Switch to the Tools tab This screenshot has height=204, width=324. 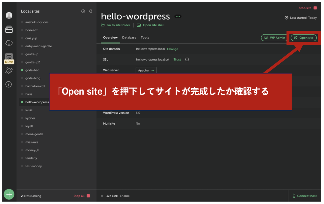(x=145, y=38)
